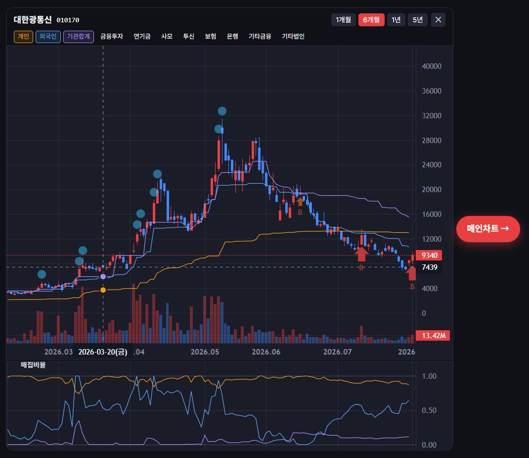Click the topmost teal circle marker at peak
This screenshot has width=529, height=458.
[x=222, y=111]
